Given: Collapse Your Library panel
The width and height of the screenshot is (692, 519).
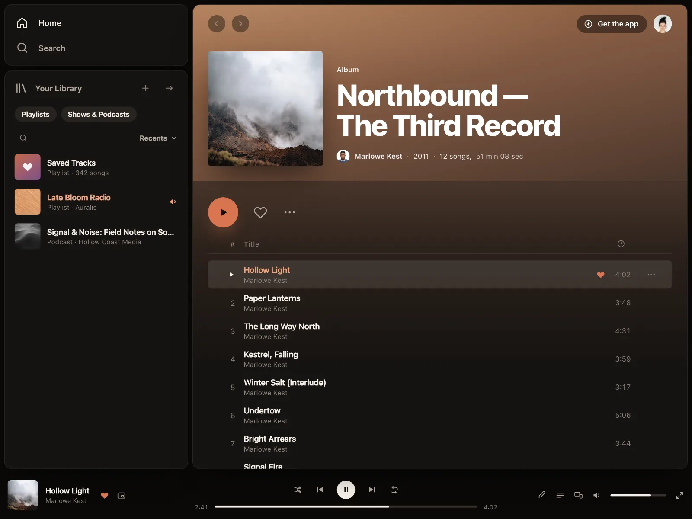Looking at the screenshot, I should pos(49,88).
